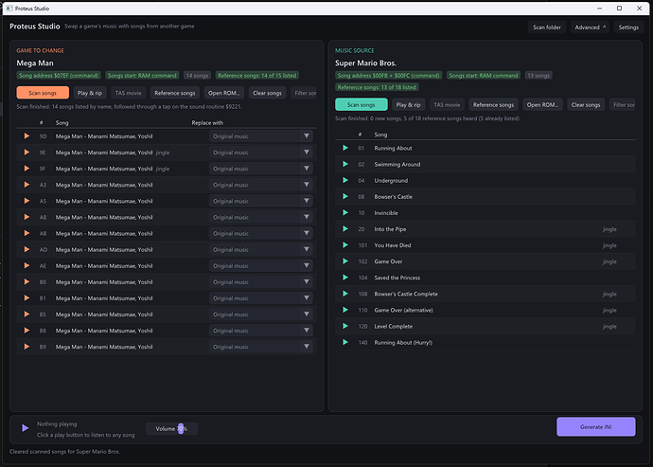Viewport: 653px width, 467px height.
Task: Play the Mega Man jingle 9F
Action: (x=26, y=169)
